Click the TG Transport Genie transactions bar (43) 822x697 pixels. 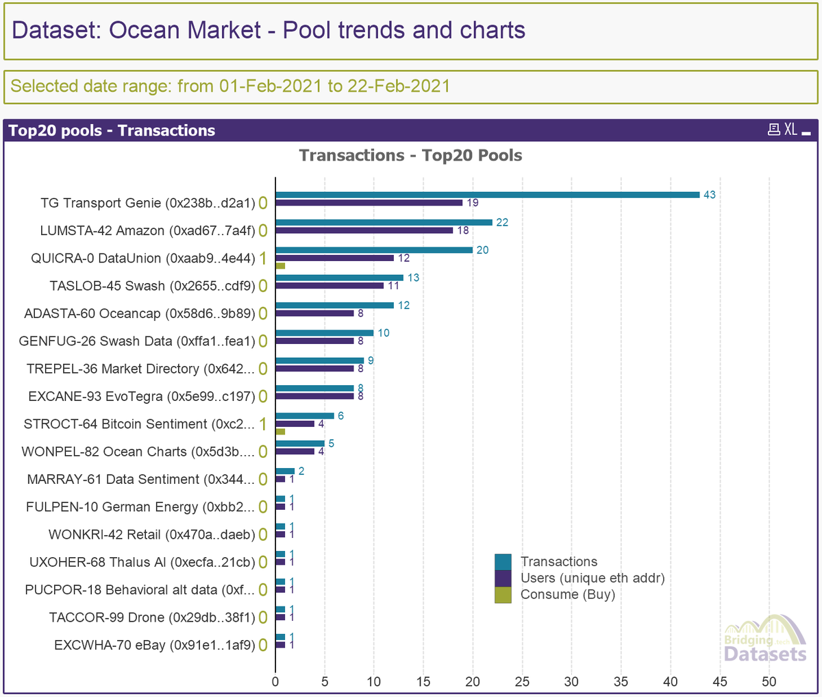(488, 195)
